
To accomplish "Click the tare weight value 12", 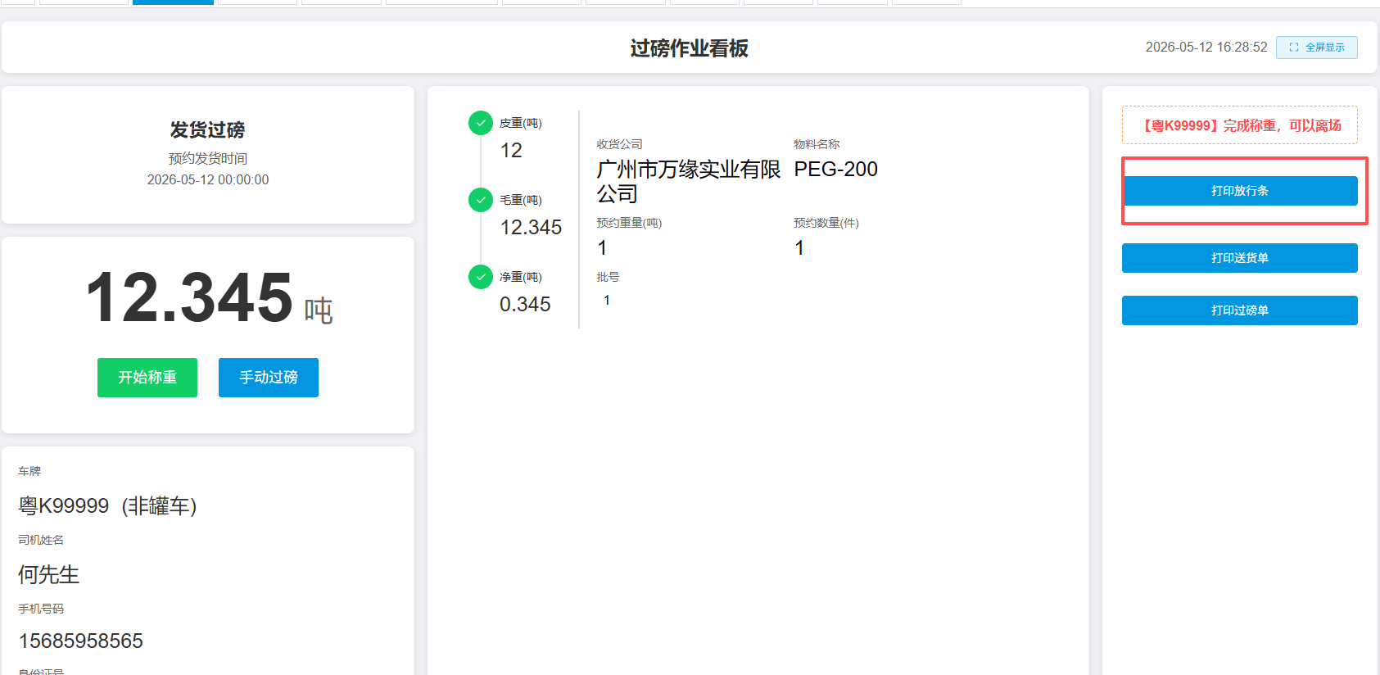I will (x=511, y=150).
